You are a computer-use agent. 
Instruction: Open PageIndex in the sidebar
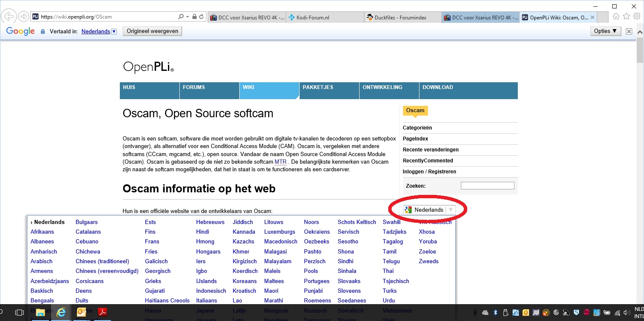415,139
